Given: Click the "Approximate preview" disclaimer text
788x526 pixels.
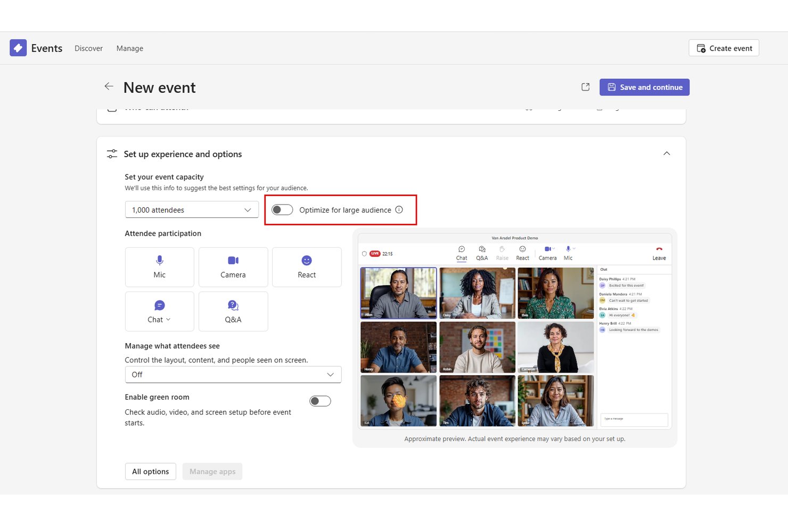Looking at the screenshot, I should (x=515, y=439).
